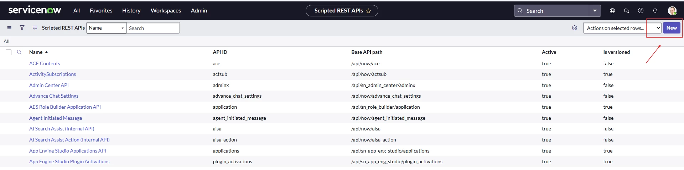Open the Favorites menu
Image resolution: width=684 pixels, height=170 pixels.
pos(101,11)
